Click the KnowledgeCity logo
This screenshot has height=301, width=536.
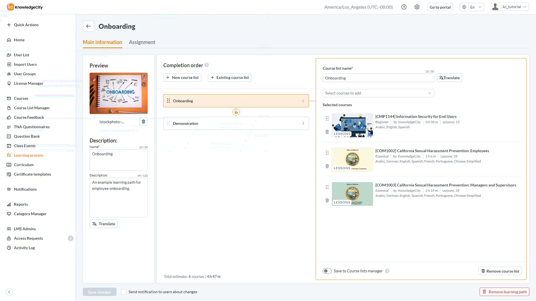point(24,7)
